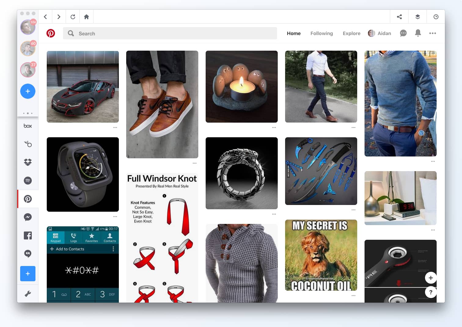The image size is (462, 327).
Task: Open the white shirt man walking pin
Action: click(321, 87)
